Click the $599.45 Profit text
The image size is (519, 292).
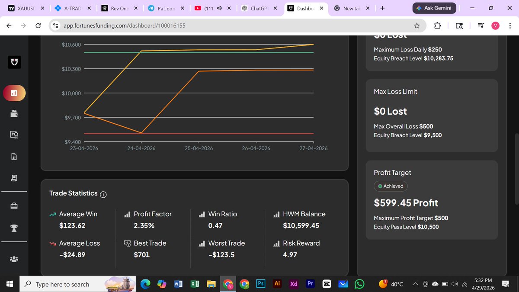coord(406,203)
